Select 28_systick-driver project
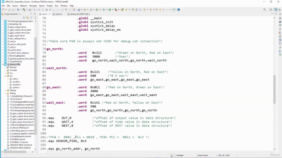 tap(14, 50)
